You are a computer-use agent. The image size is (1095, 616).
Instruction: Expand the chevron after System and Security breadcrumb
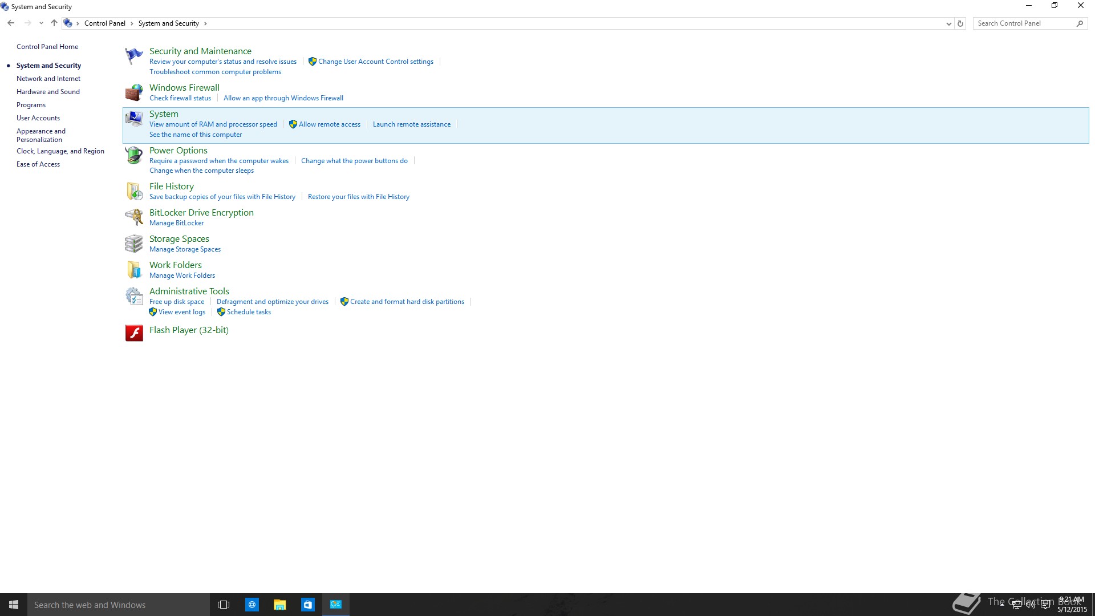click(x=205, y=23)
